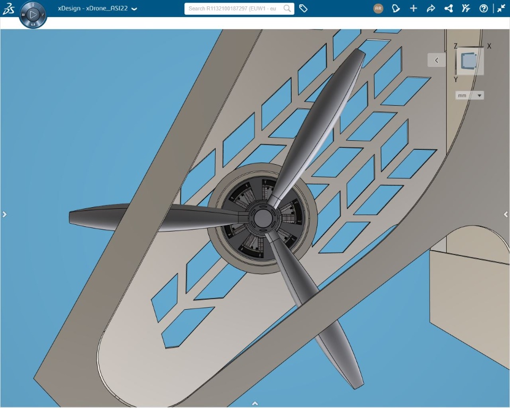Open the collaboration network icon

[449, 8]
